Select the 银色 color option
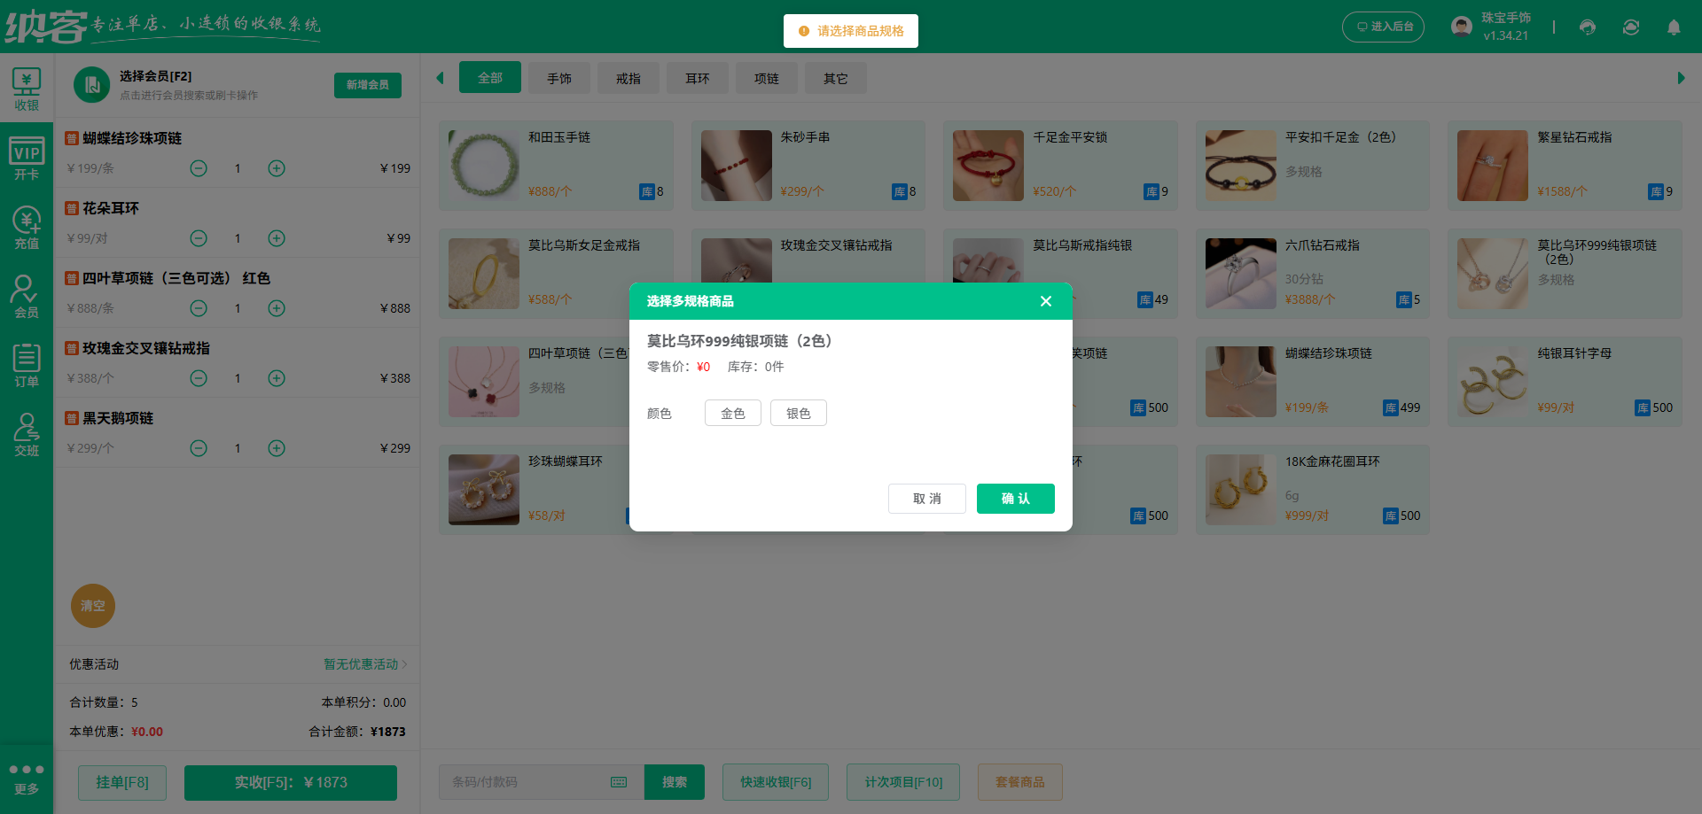 tap(798, 413)
